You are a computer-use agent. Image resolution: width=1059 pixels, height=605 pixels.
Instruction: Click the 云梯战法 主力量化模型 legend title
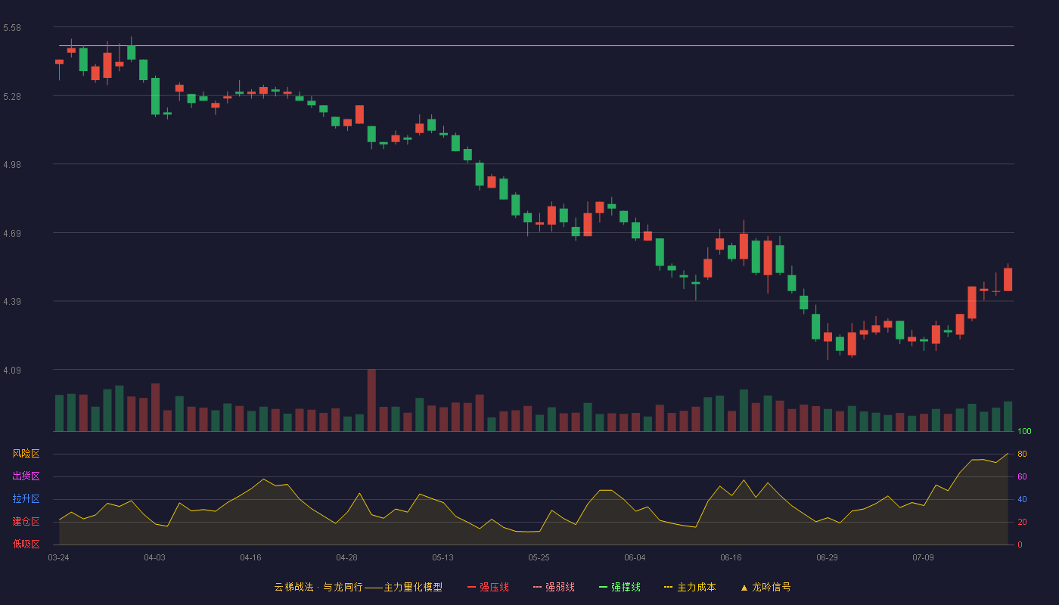[x=358, y=587]
